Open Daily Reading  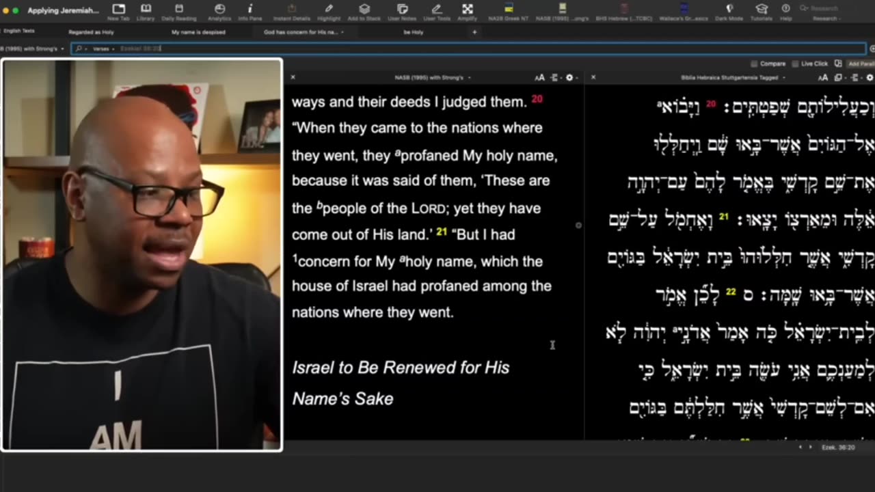[179, 12]
